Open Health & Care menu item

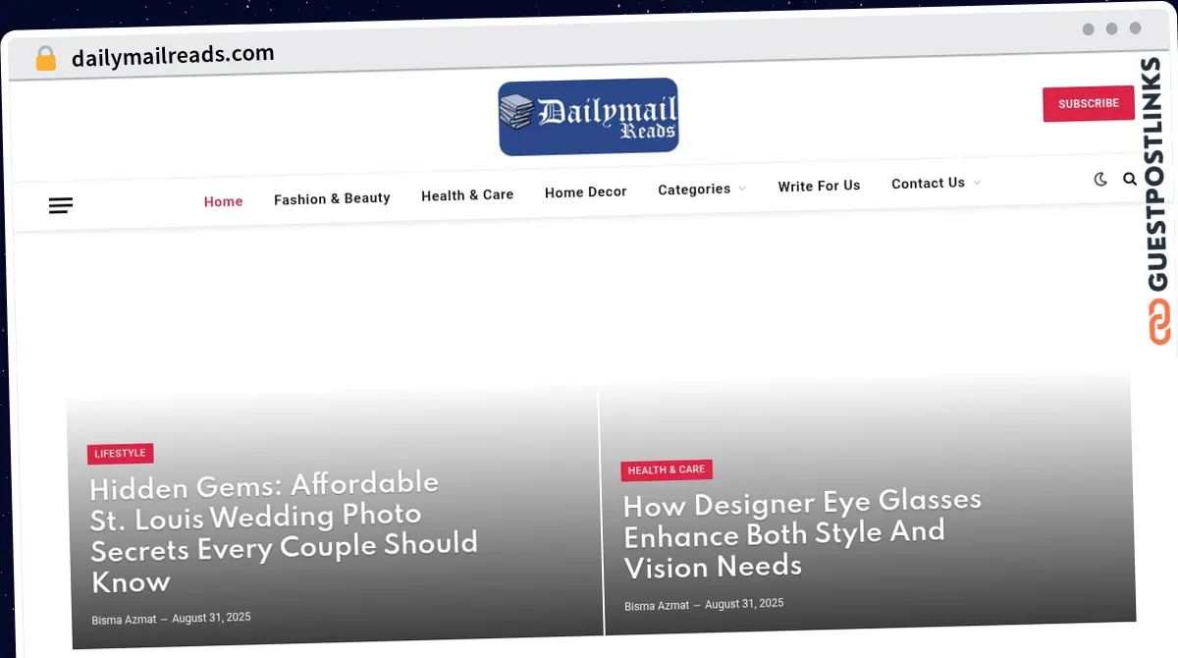pos(467,195)
